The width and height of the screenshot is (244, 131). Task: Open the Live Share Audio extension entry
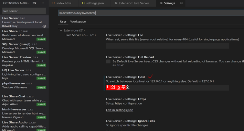click(24, 126)
